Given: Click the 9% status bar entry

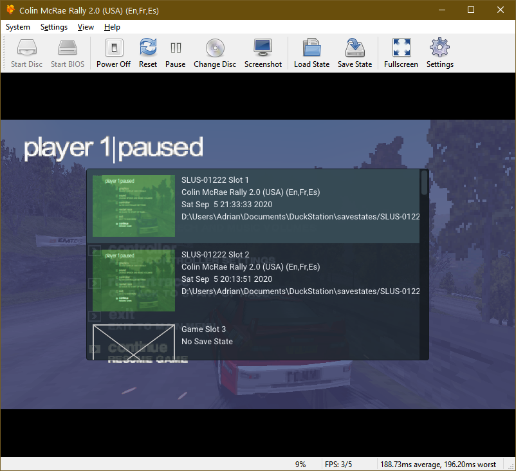Looking at the screenshot, I should tap(300, 465).
